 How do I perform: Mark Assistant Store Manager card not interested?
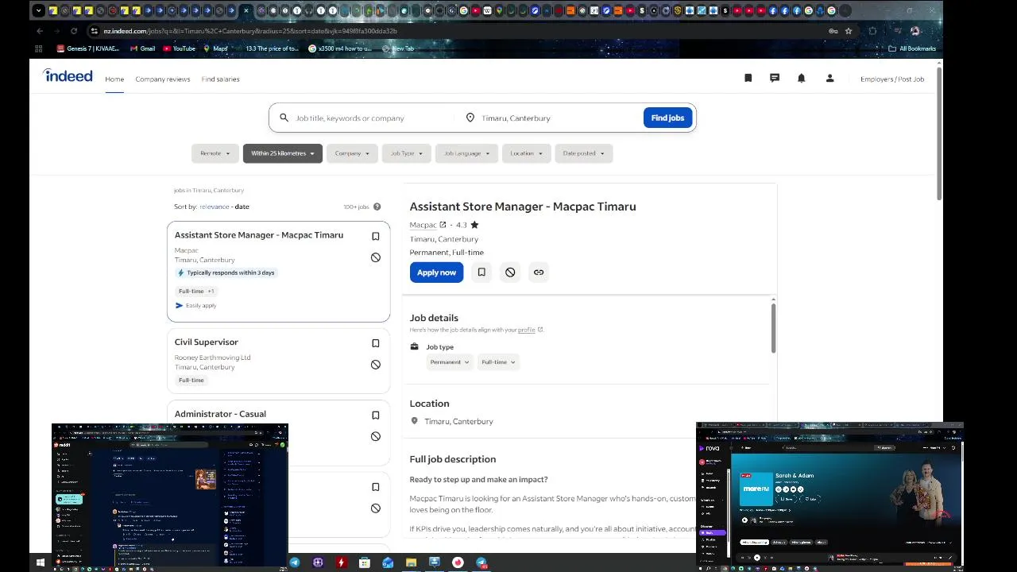[x=376, y=257]
